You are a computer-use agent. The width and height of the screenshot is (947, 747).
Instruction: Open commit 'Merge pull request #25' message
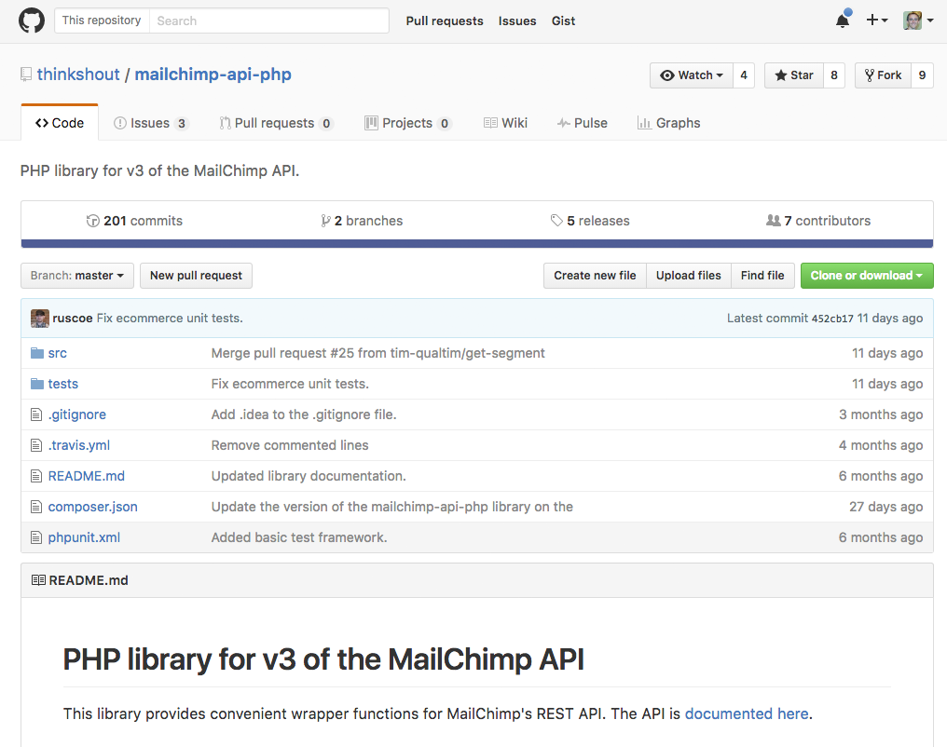pyautogui.click(x=378, y=353)
